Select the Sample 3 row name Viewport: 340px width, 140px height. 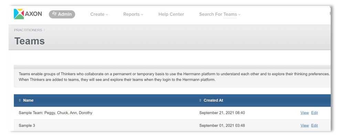27,126
